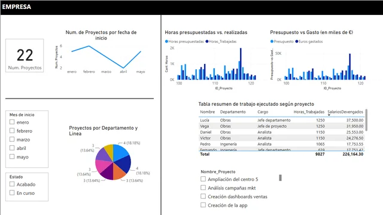Click the Euros gastados legend marker
Viewport: 383px width, 215px height.
[x=297, y=41]
